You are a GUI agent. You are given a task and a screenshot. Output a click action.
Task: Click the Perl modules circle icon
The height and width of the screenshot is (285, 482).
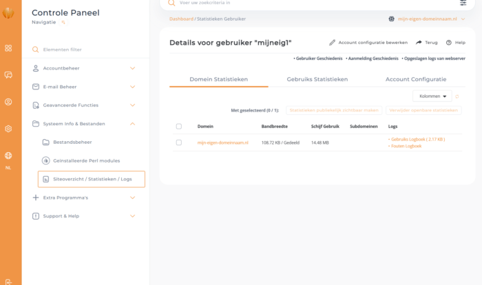pos(46,160)
